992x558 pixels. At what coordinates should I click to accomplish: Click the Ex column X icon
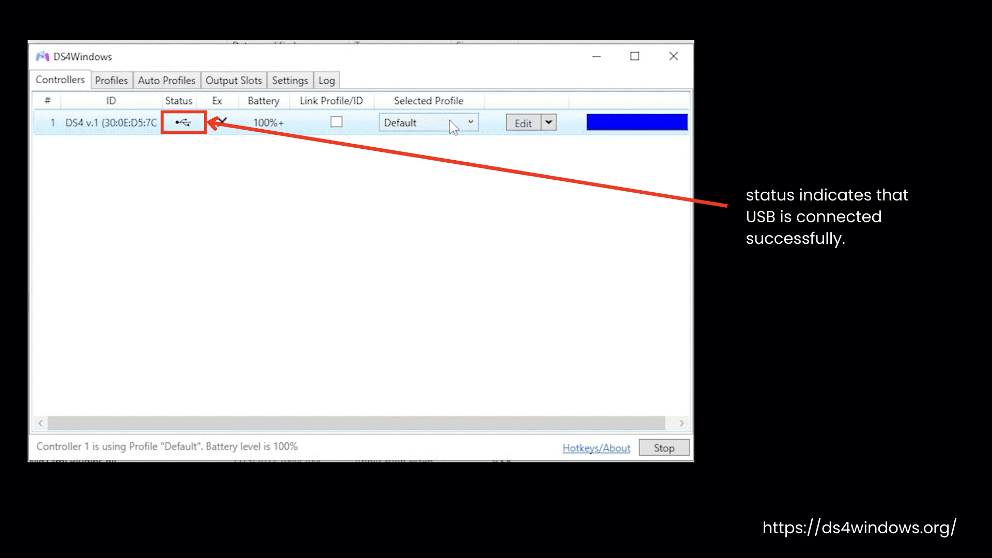(x=222, y=121)
